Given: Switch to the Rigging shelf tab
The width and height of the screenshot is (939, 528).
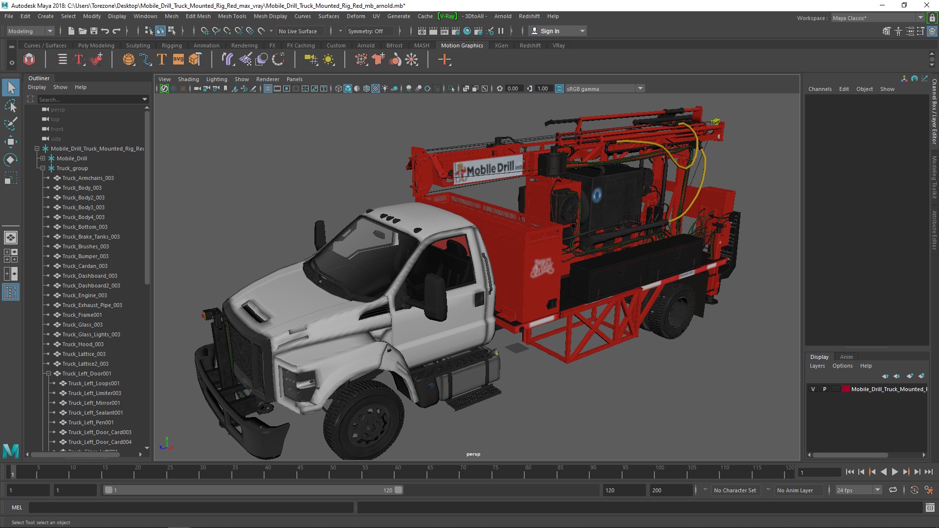Looking at the screenshot, I should [172, 45].
